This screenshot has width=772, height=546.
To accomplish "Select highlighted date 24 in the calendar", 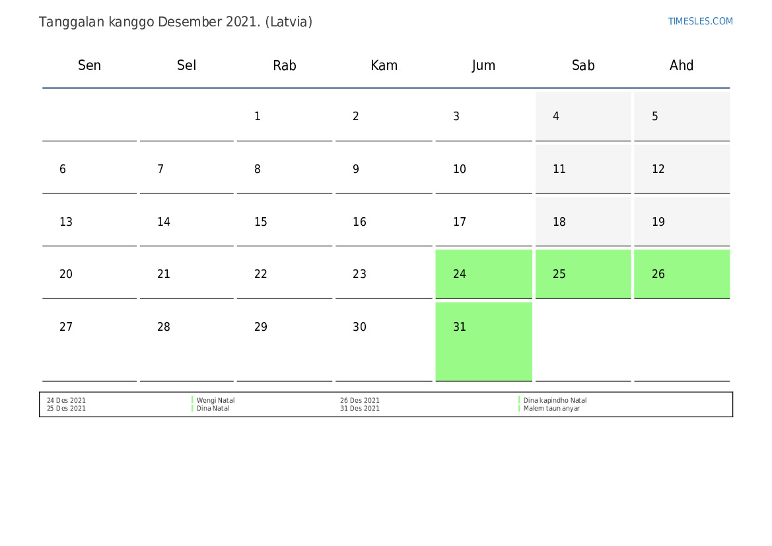I will point(483,274).
